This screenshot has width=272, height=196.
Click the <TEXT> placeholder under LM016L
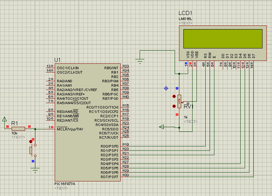point(186,23)
